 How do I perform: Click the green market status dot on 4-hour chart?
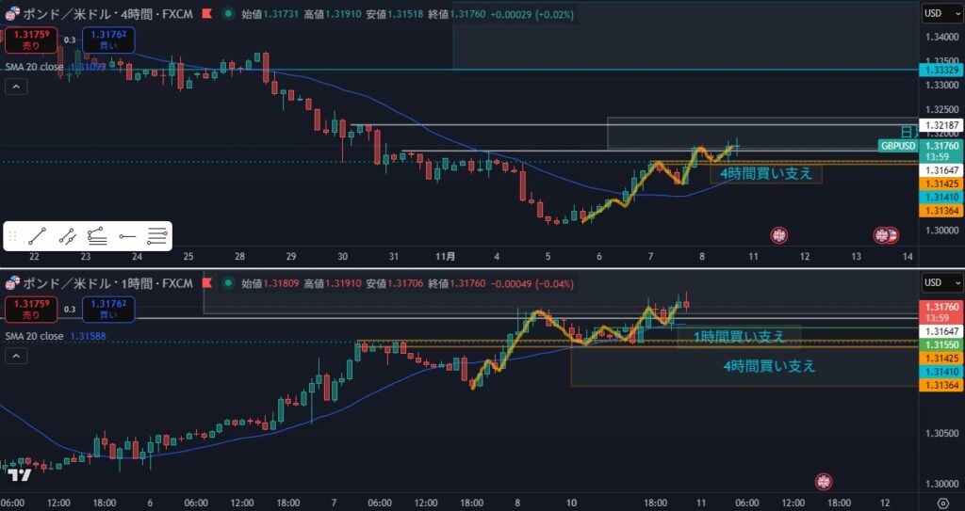[227, 15]
